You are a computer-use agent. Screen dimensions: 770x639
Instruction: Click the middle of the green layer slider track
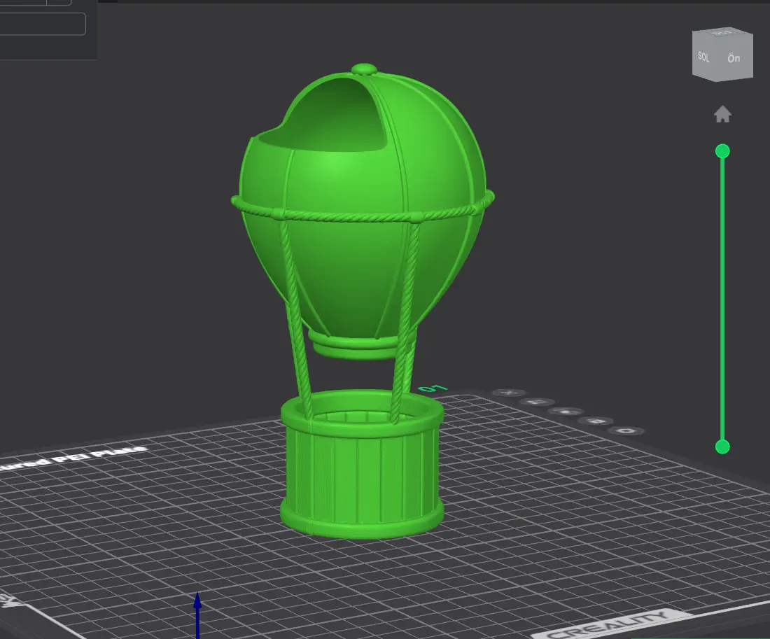722,299
